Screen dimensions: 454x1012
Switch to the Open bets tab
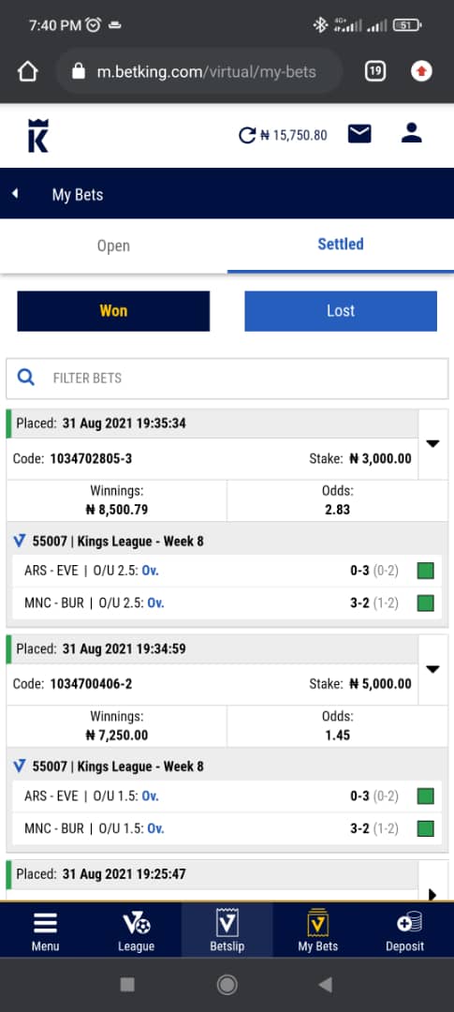pyautogui.click(x=113, y=246)
